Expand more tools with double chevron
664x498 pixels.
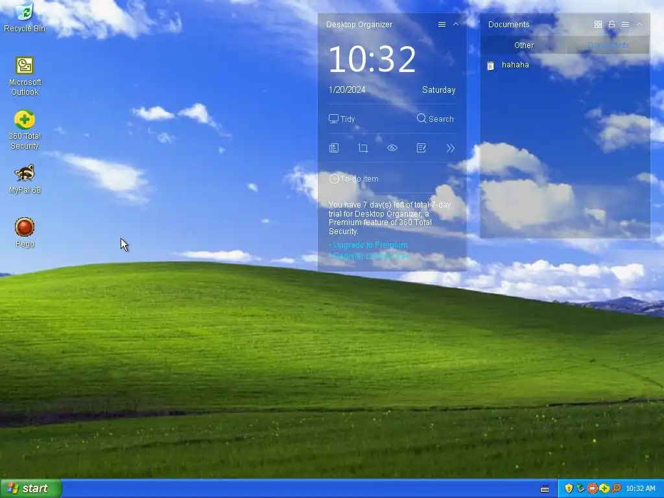point(450,148)
